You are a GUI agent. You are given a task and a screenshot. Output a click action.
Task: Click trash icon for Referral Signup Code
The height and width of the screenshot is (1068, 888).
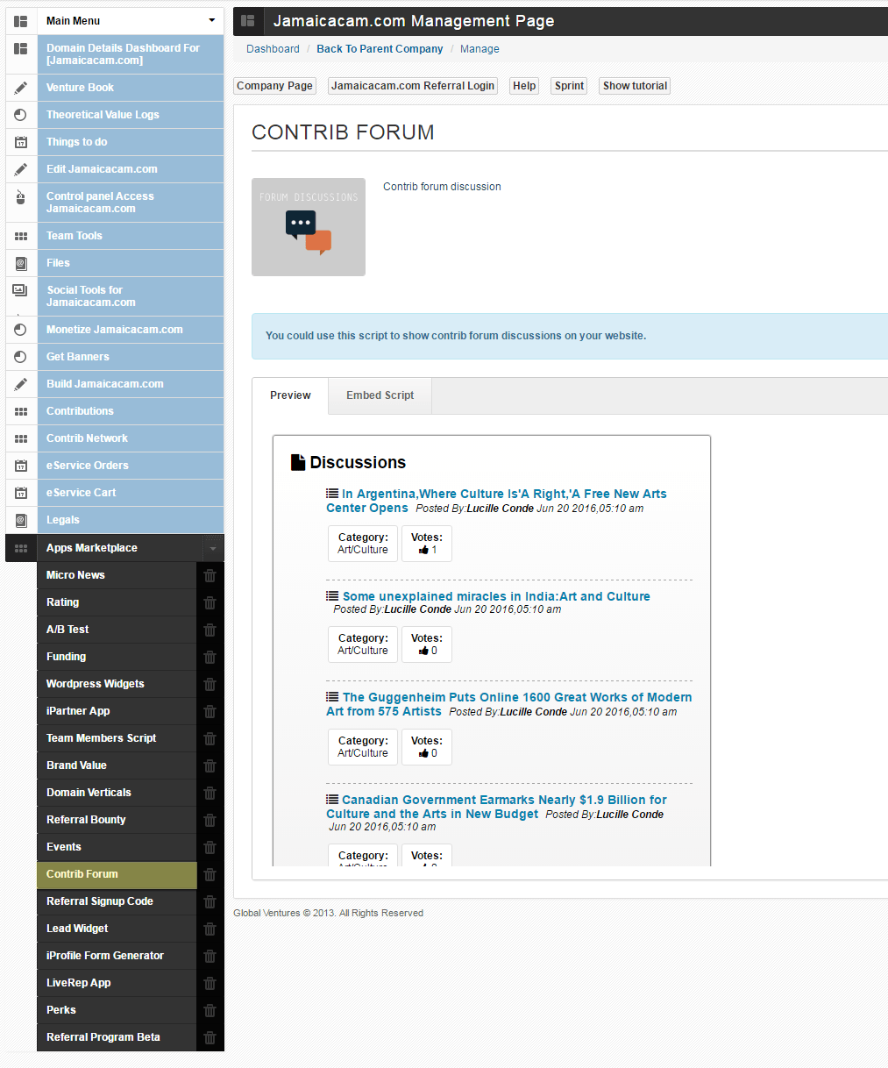click(210, 901)
